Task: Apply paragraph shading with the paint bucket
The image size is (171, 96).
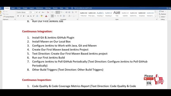Action: click(x=69, y=16)
